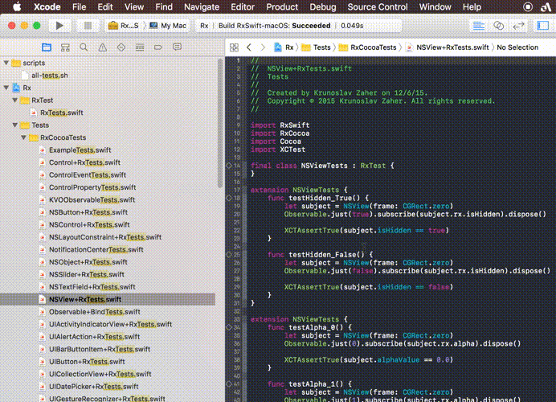Open the Product menu
This screenshot has width=556, height=402.
click(x=282, y=6)
